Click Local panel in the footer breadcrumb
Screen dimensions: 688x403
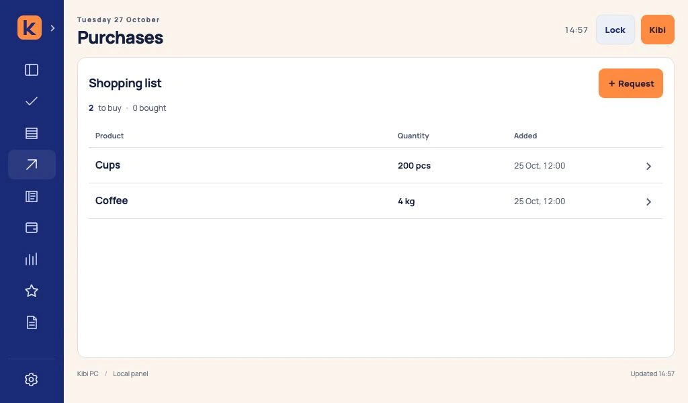tap(130, 373)
